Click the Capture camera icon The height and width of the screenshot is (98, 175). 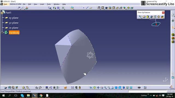(139, 88)
